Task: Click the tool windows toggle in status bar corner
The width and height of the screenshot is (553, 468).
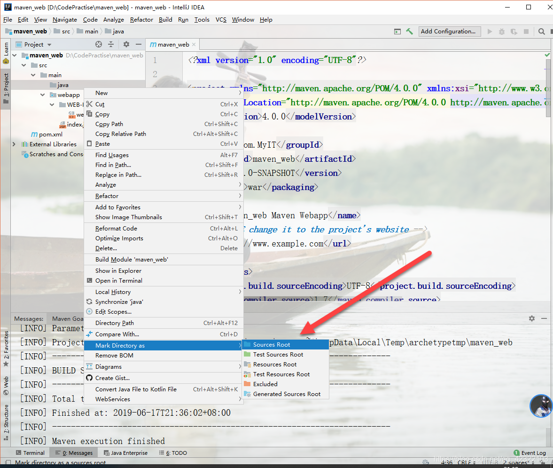Action: tap(7, 462)
